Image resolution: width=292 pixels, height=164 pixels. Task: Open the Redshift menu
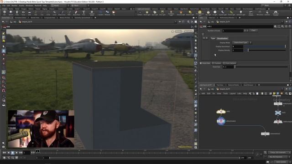pyautogui.click(x=38, y=5)
